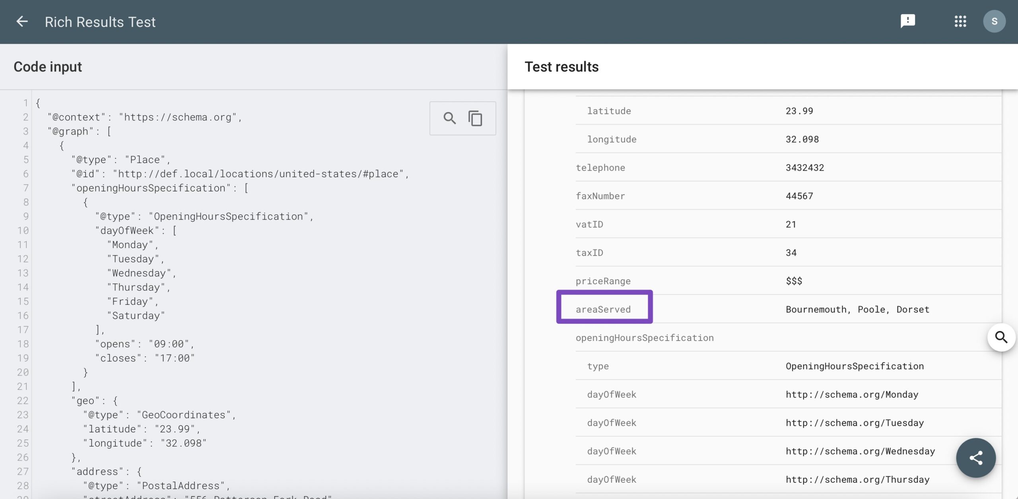Click the "address" line in code
Image resolution: width=1018 pixels, height=499 pixels.
point(107,472)
